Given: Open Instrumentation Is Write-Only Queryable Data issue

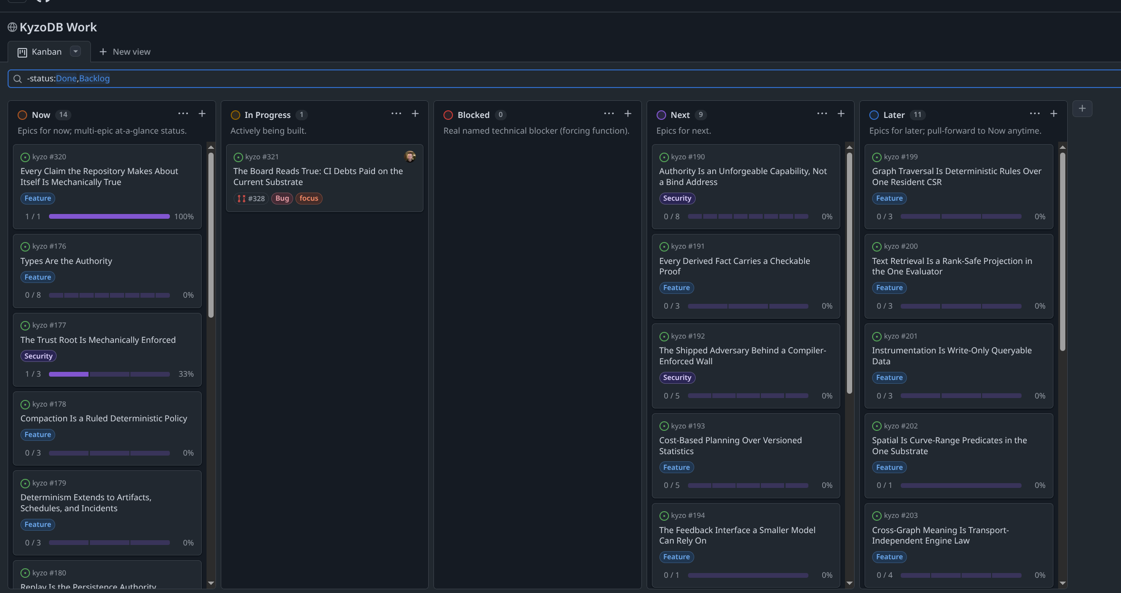Looking at the screenshot, I should (952, 356).
